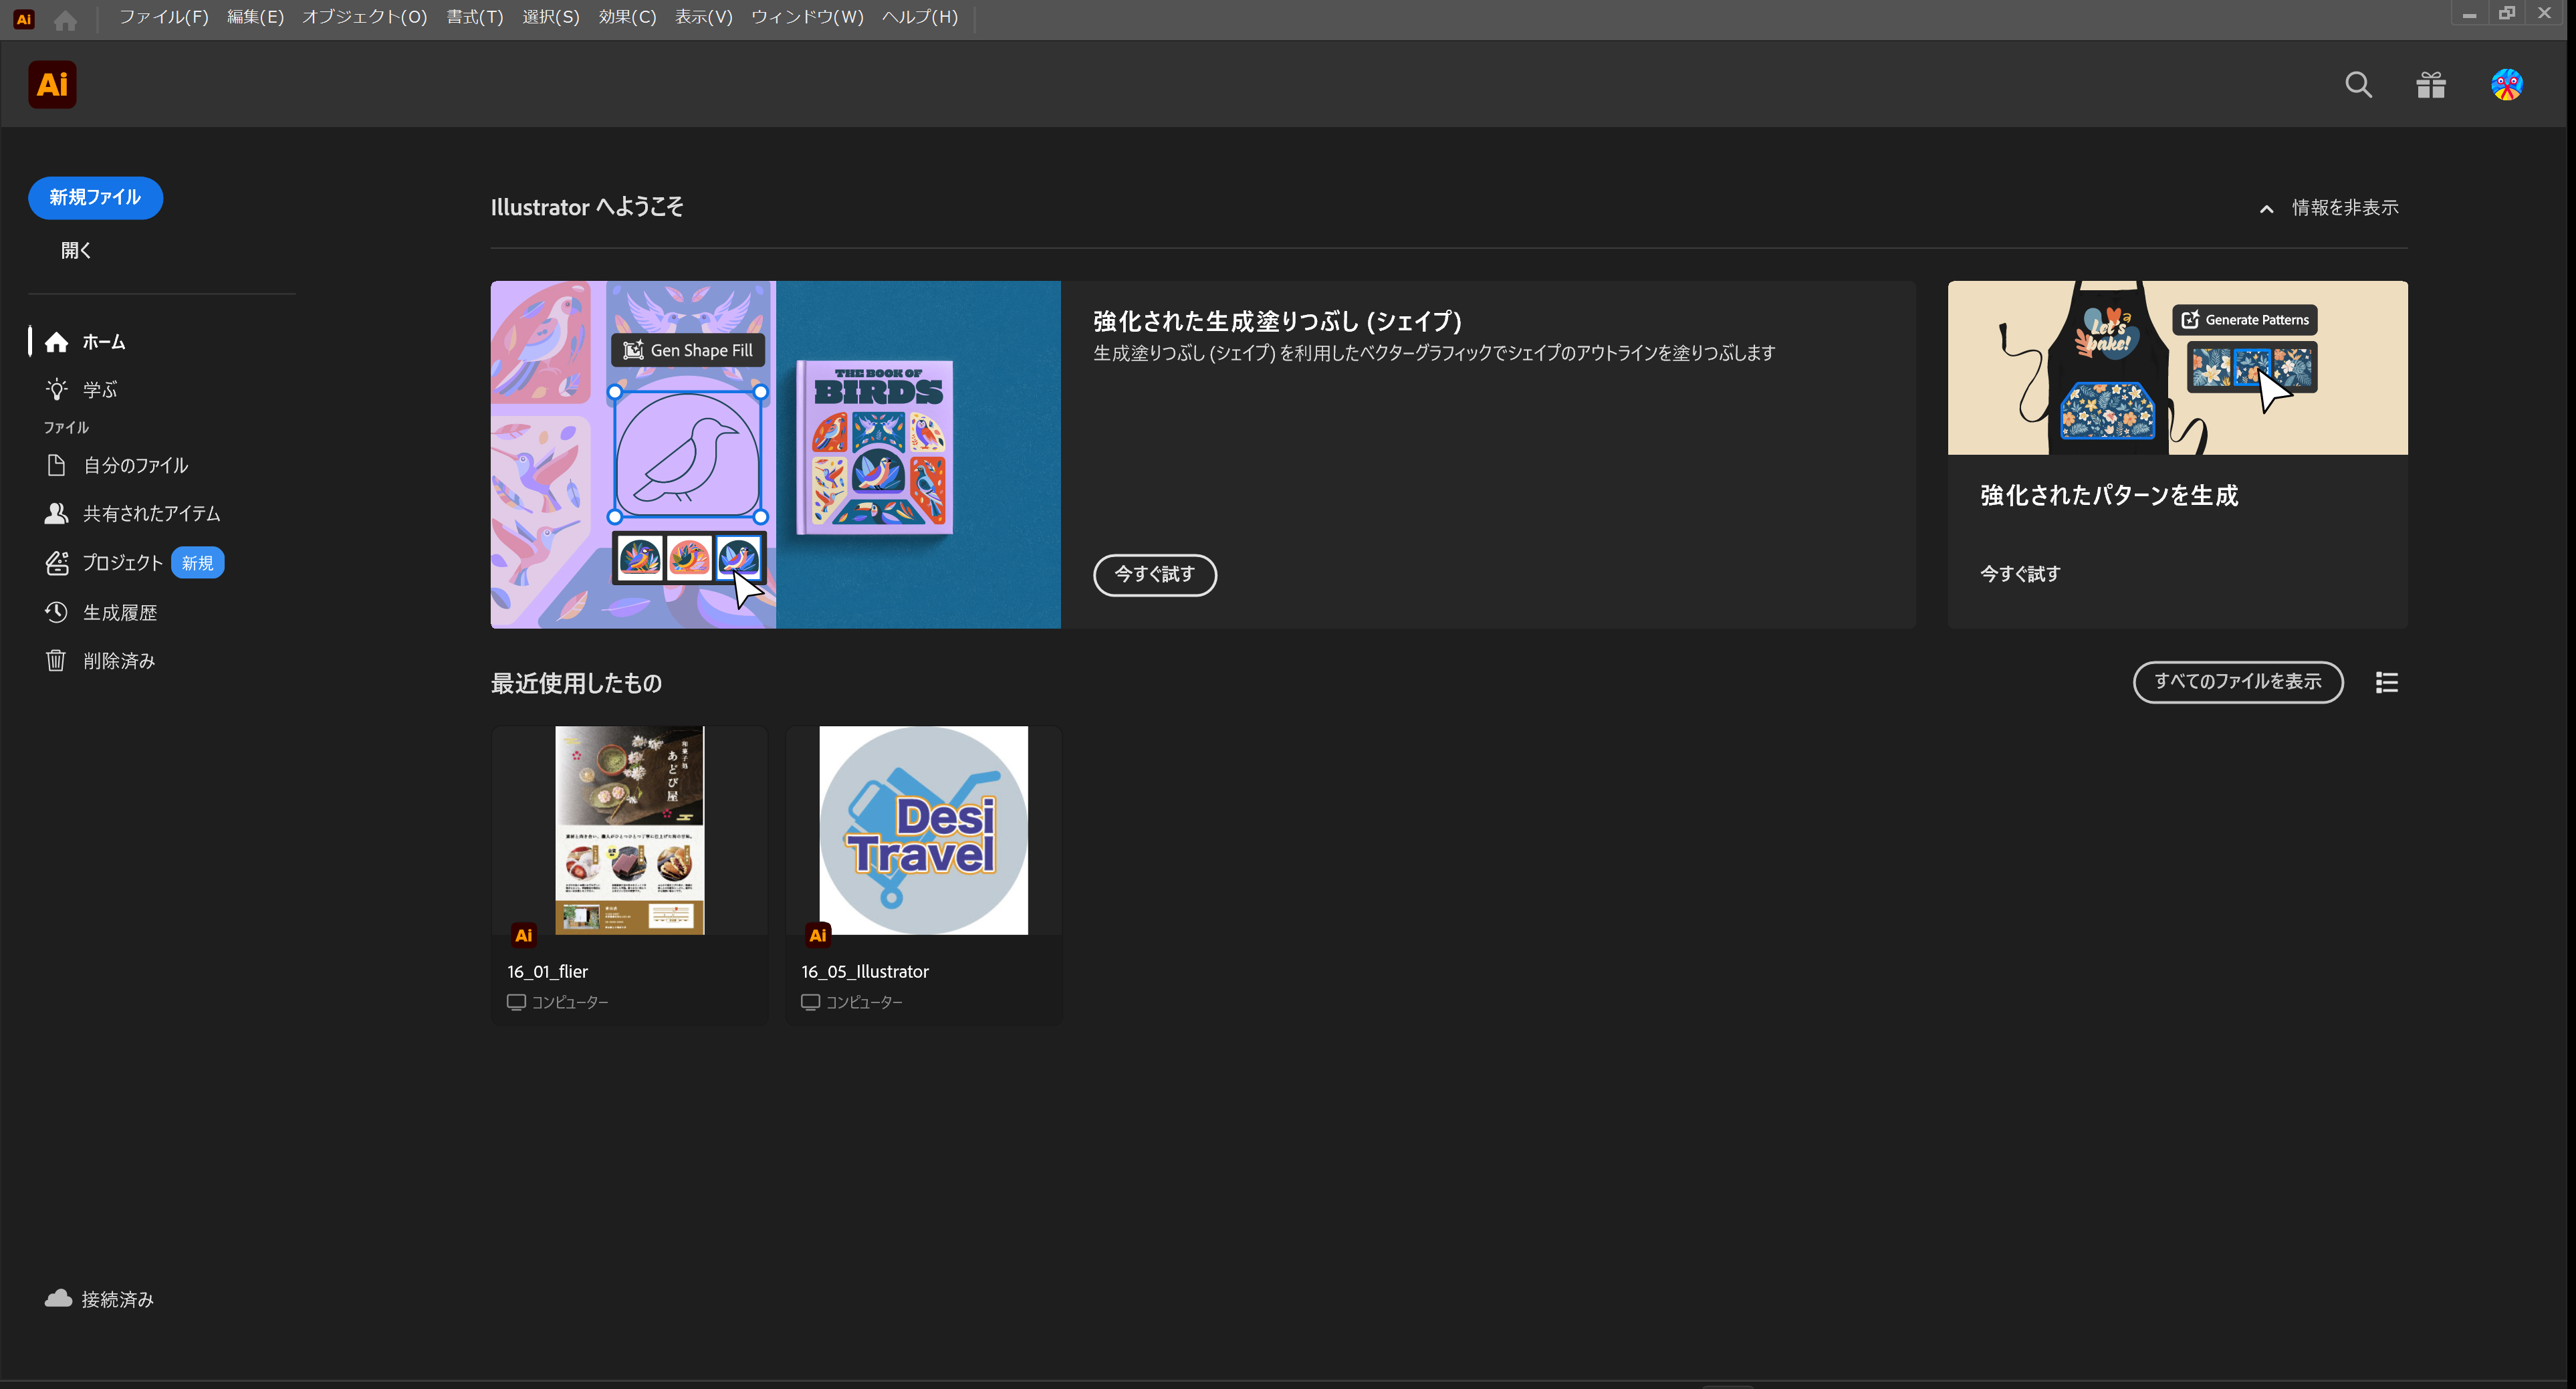Open the 16_05_Illustrator Desi Travel thumbnail
Screen dimensions: 2576x1389
pyautogui.click(x=923, y=830)
